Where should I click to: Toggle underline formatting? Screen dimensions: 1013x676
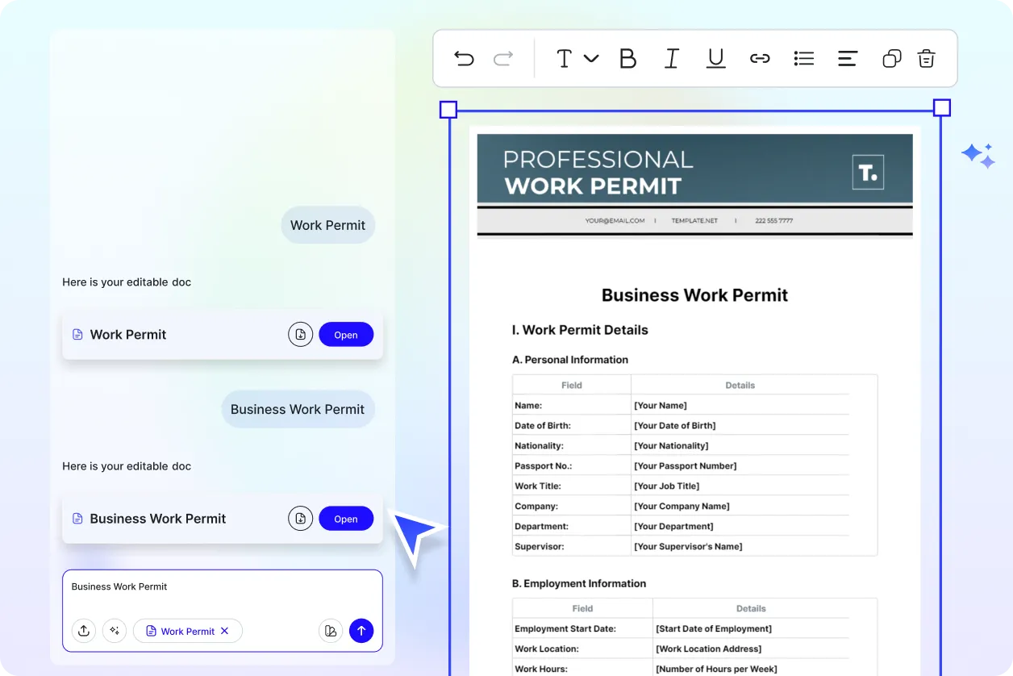point(715,58)
